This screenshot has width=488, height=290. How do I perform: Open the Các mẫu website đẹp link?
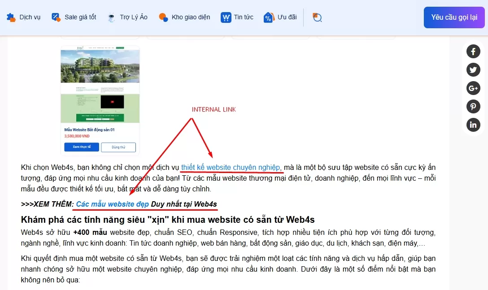112,204
